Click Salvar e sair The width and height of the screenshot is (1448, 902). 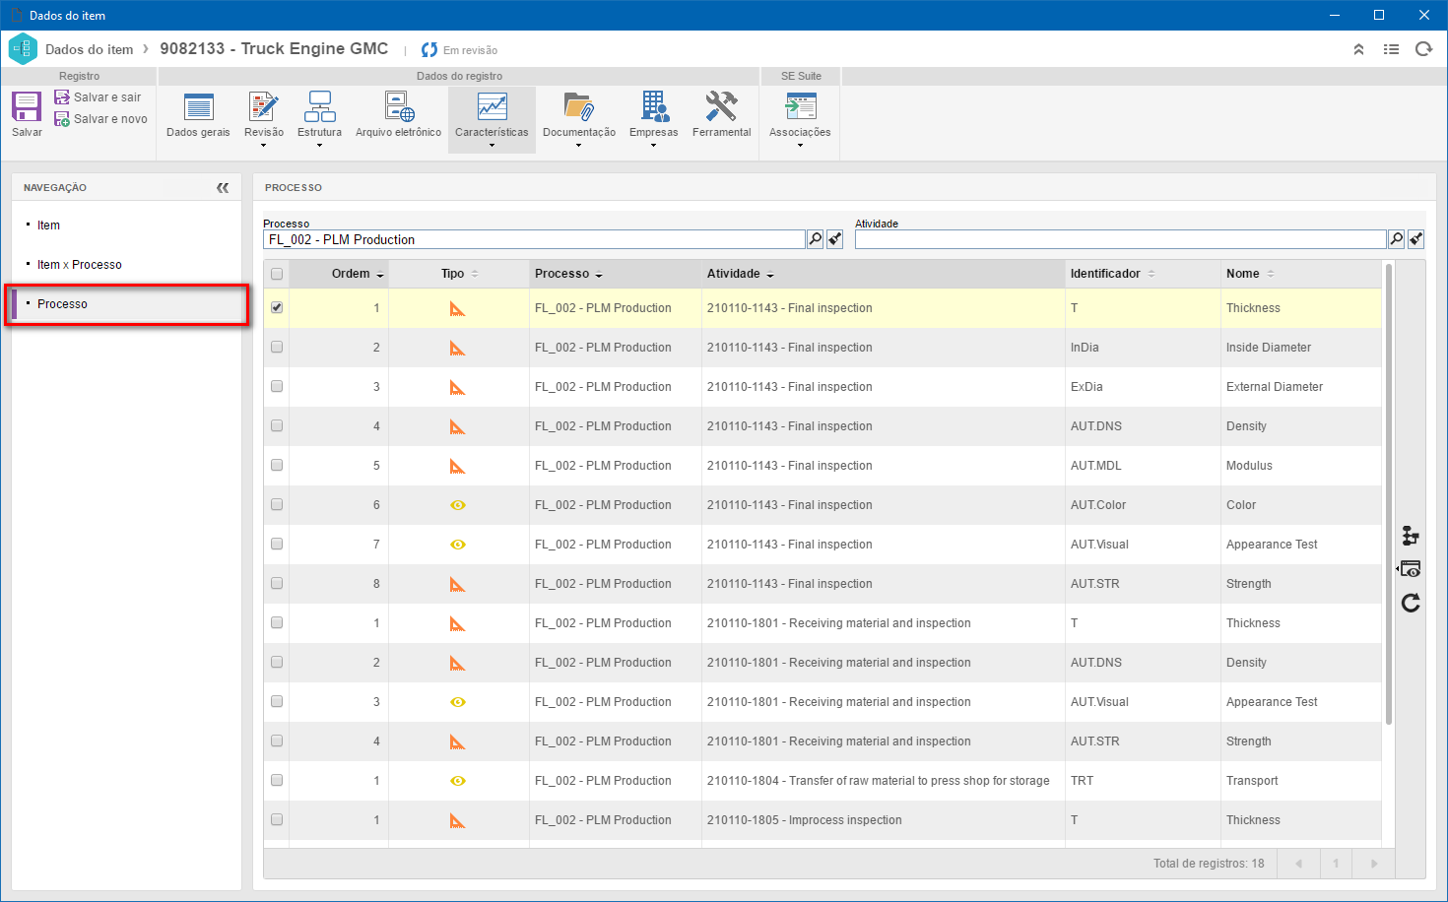tap(98, 97)
